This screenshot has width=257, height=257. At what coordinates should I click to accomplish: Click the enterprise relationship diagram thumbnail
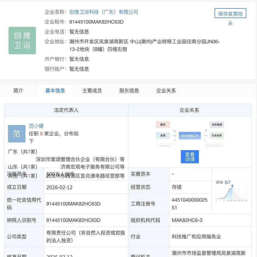click(x=190, y=134)
